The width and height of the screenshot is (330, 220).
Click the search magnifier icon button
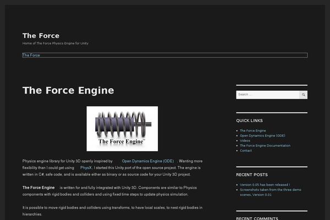click(303, 95)
